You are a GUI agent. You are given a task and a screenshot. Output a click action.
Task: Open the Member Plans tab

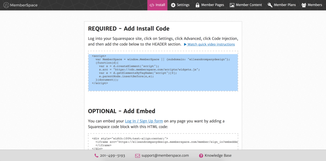[x=282, y=5]
